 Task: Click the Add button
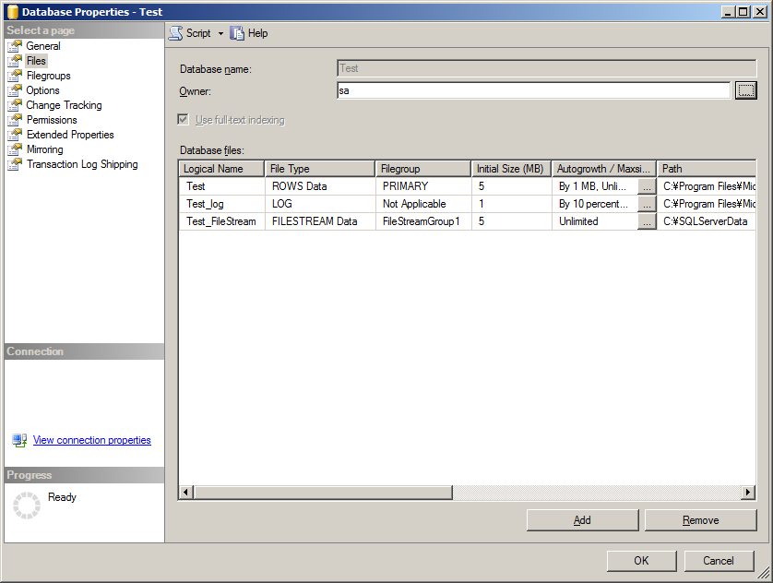[582, 519]
